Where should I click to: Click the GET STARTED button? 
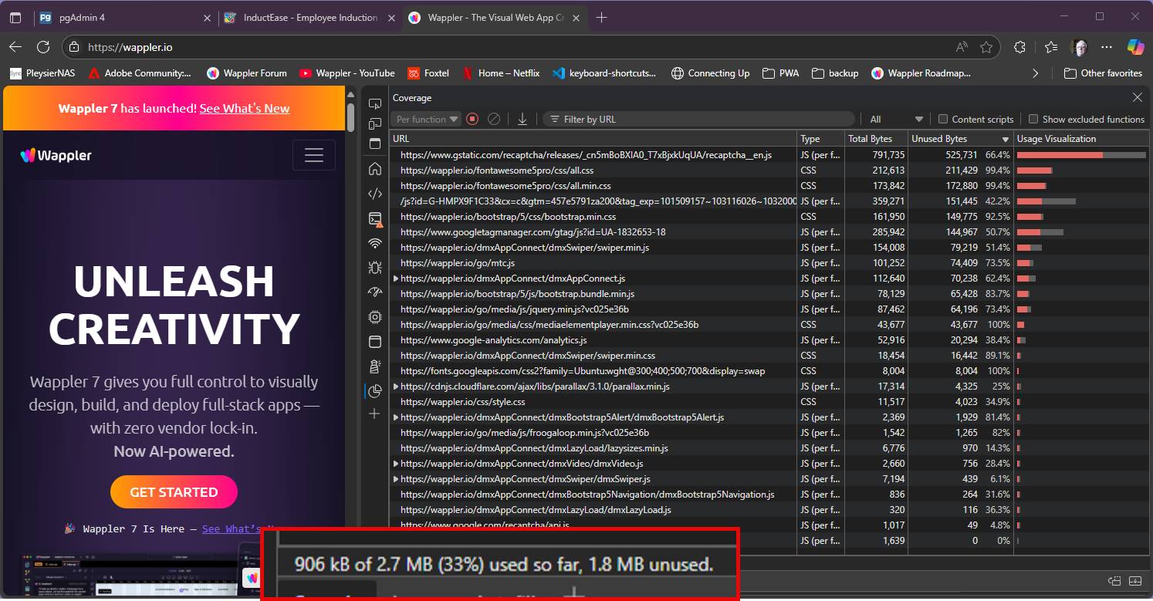tap(174, 492)
